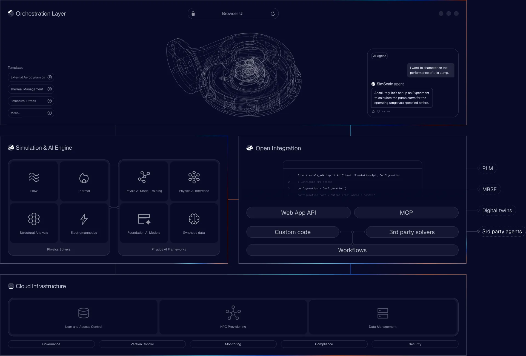Open the Physic AI Model Training icon

[x=144, y=177]
